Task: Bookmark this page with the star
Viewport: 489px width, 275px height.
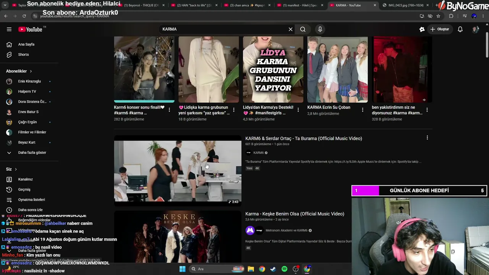Action: 438,16
